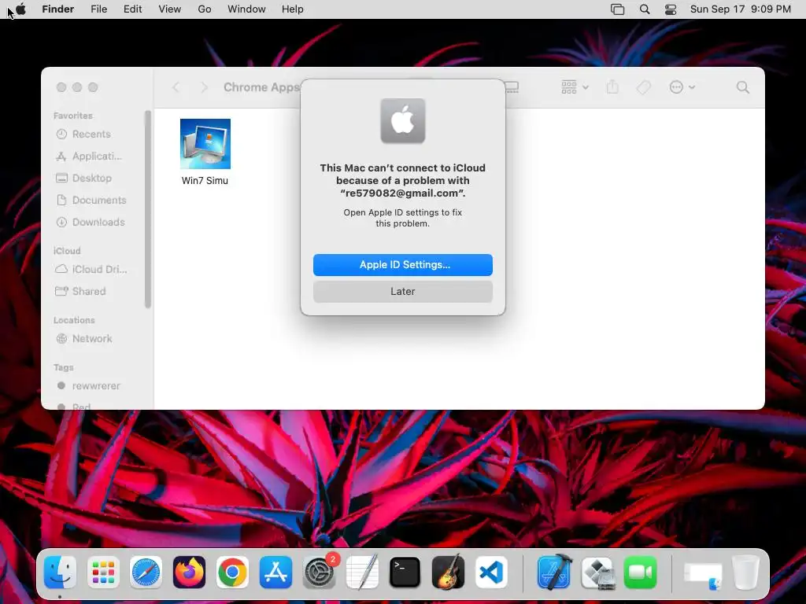The height and width of the screenshot is (604, 806).
Task: Go back in Finder window
Action: point(176,87)
